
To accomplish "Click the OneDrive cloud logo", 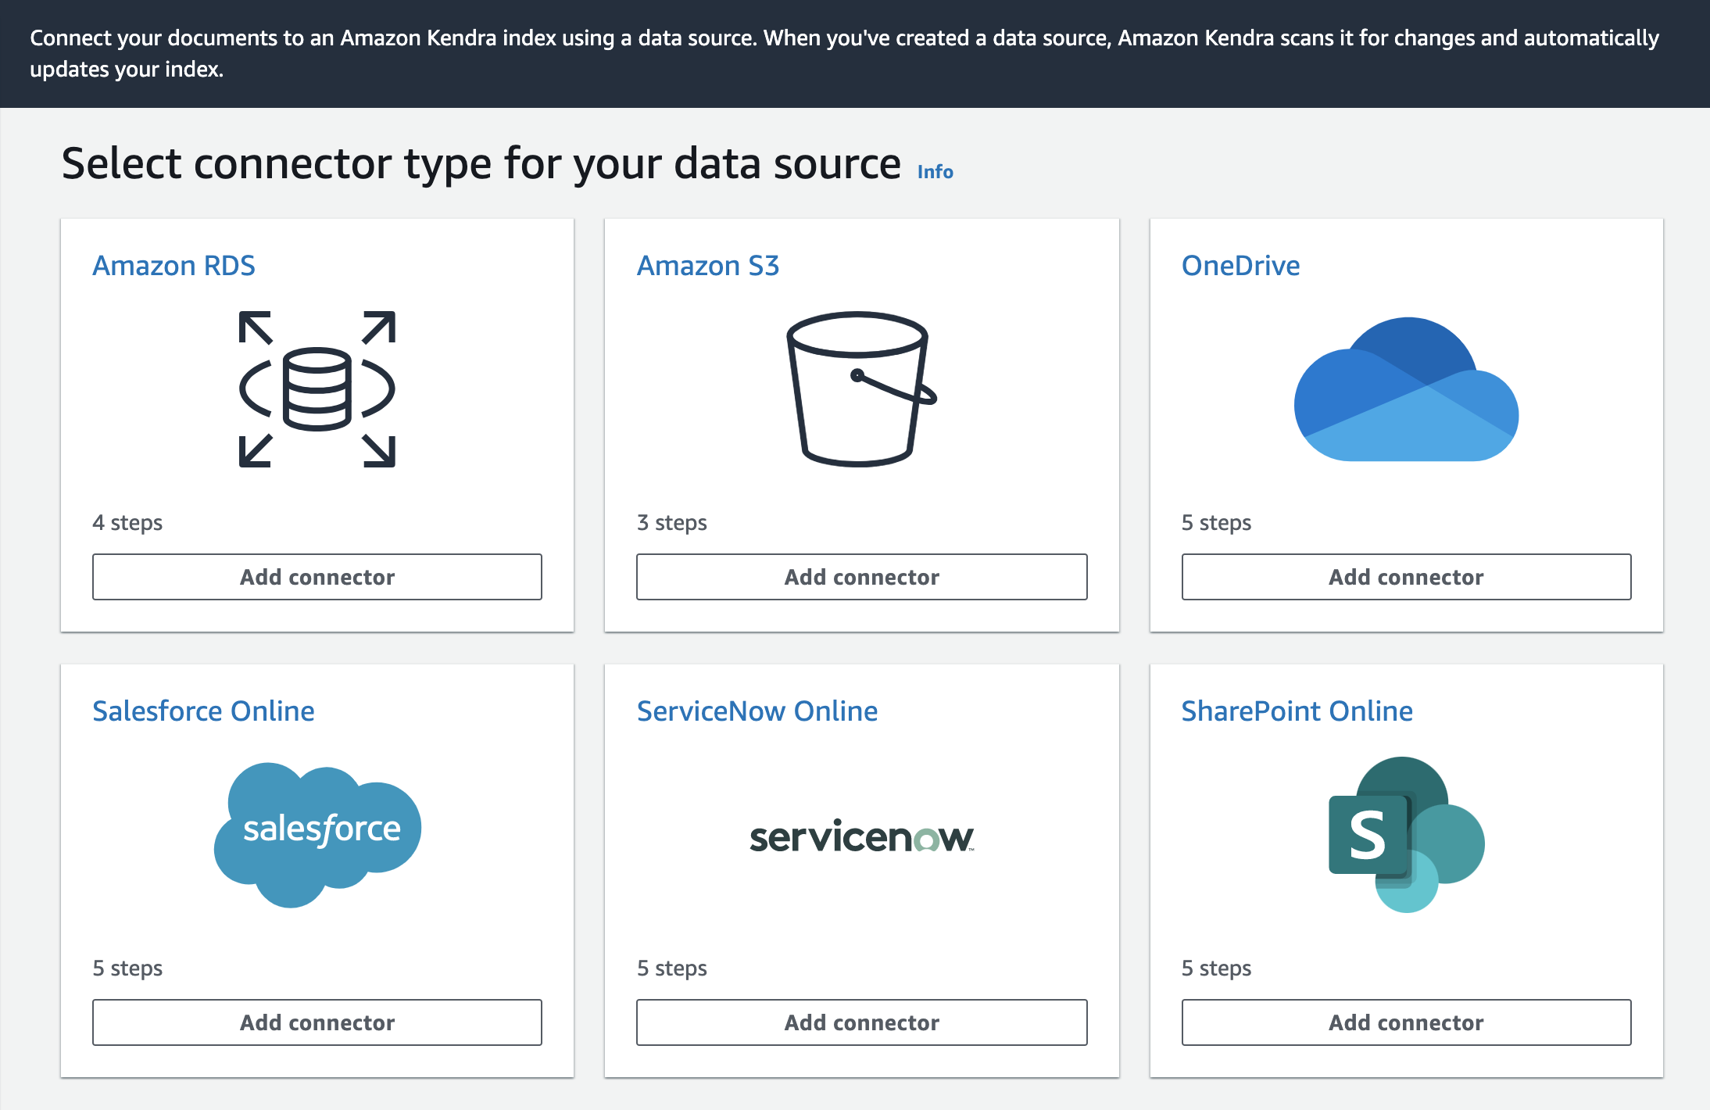I will [x=1406, y=389].
